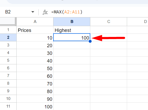Click the cell containing 40

click(x=35, y=60)
